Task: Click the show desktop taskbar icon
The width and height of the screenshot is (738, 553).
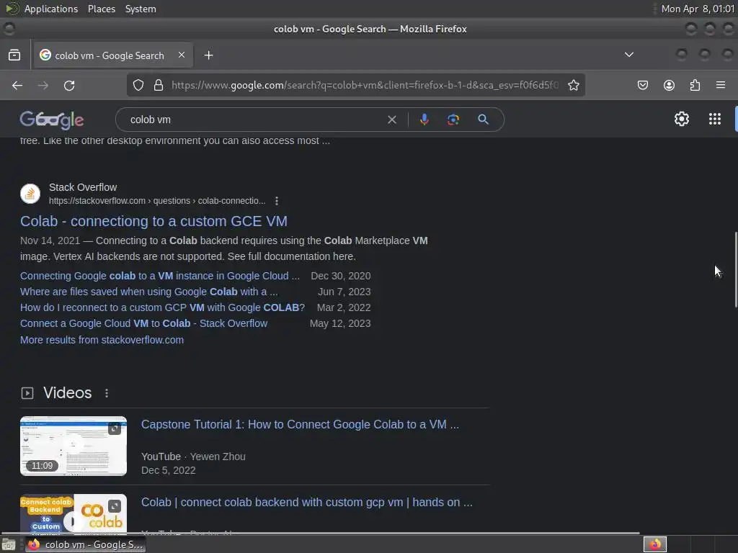Action: 9,544
